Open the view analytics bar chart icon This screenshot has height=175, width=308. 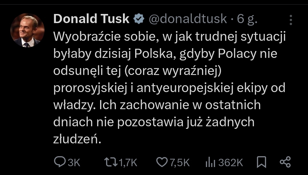210,162
